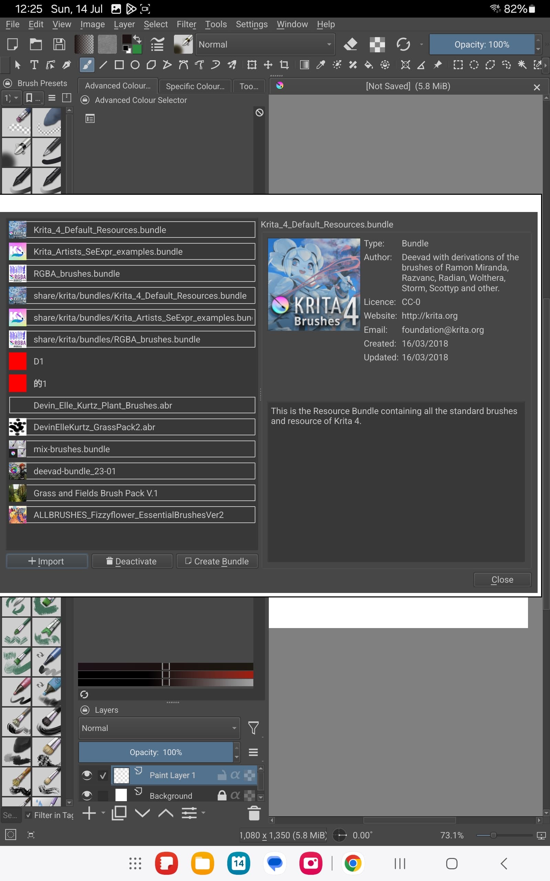Image resolution: width=550 pixels, height=881 pixels.
Task: Toggle alpha lock on the Background layer
Action: pos(235,795)
